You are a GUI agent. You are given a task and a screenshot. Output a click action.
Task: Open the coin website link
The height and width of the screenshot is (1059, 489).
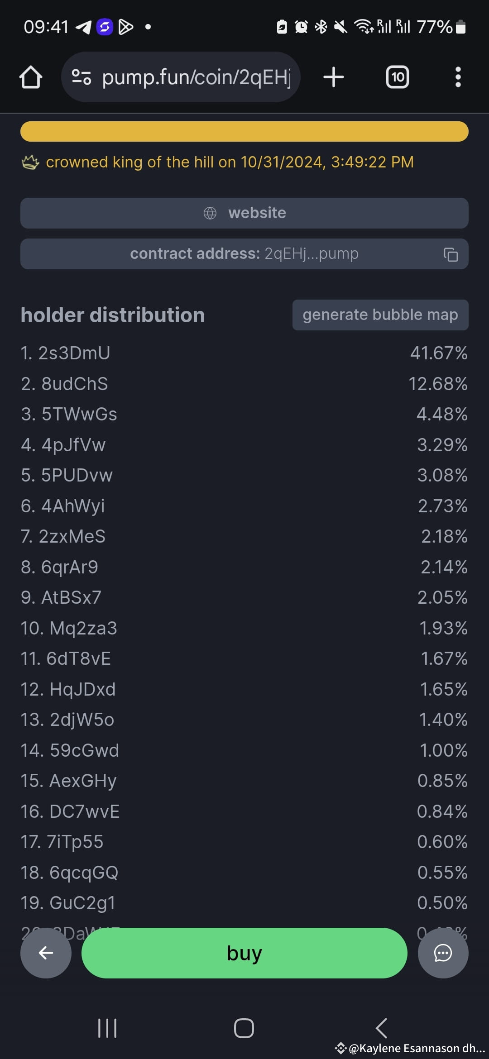coord(244,213)
